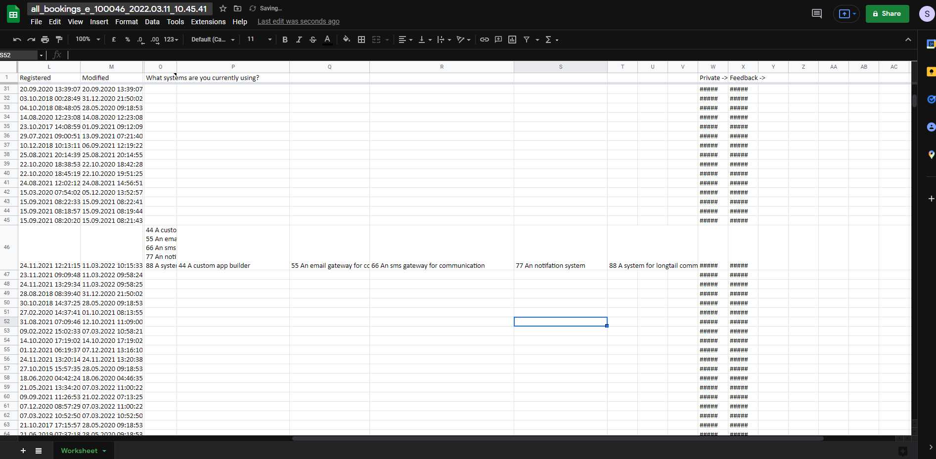Click the Insert link icon
This screenshot has height=459, width=936.
[485, 40]
